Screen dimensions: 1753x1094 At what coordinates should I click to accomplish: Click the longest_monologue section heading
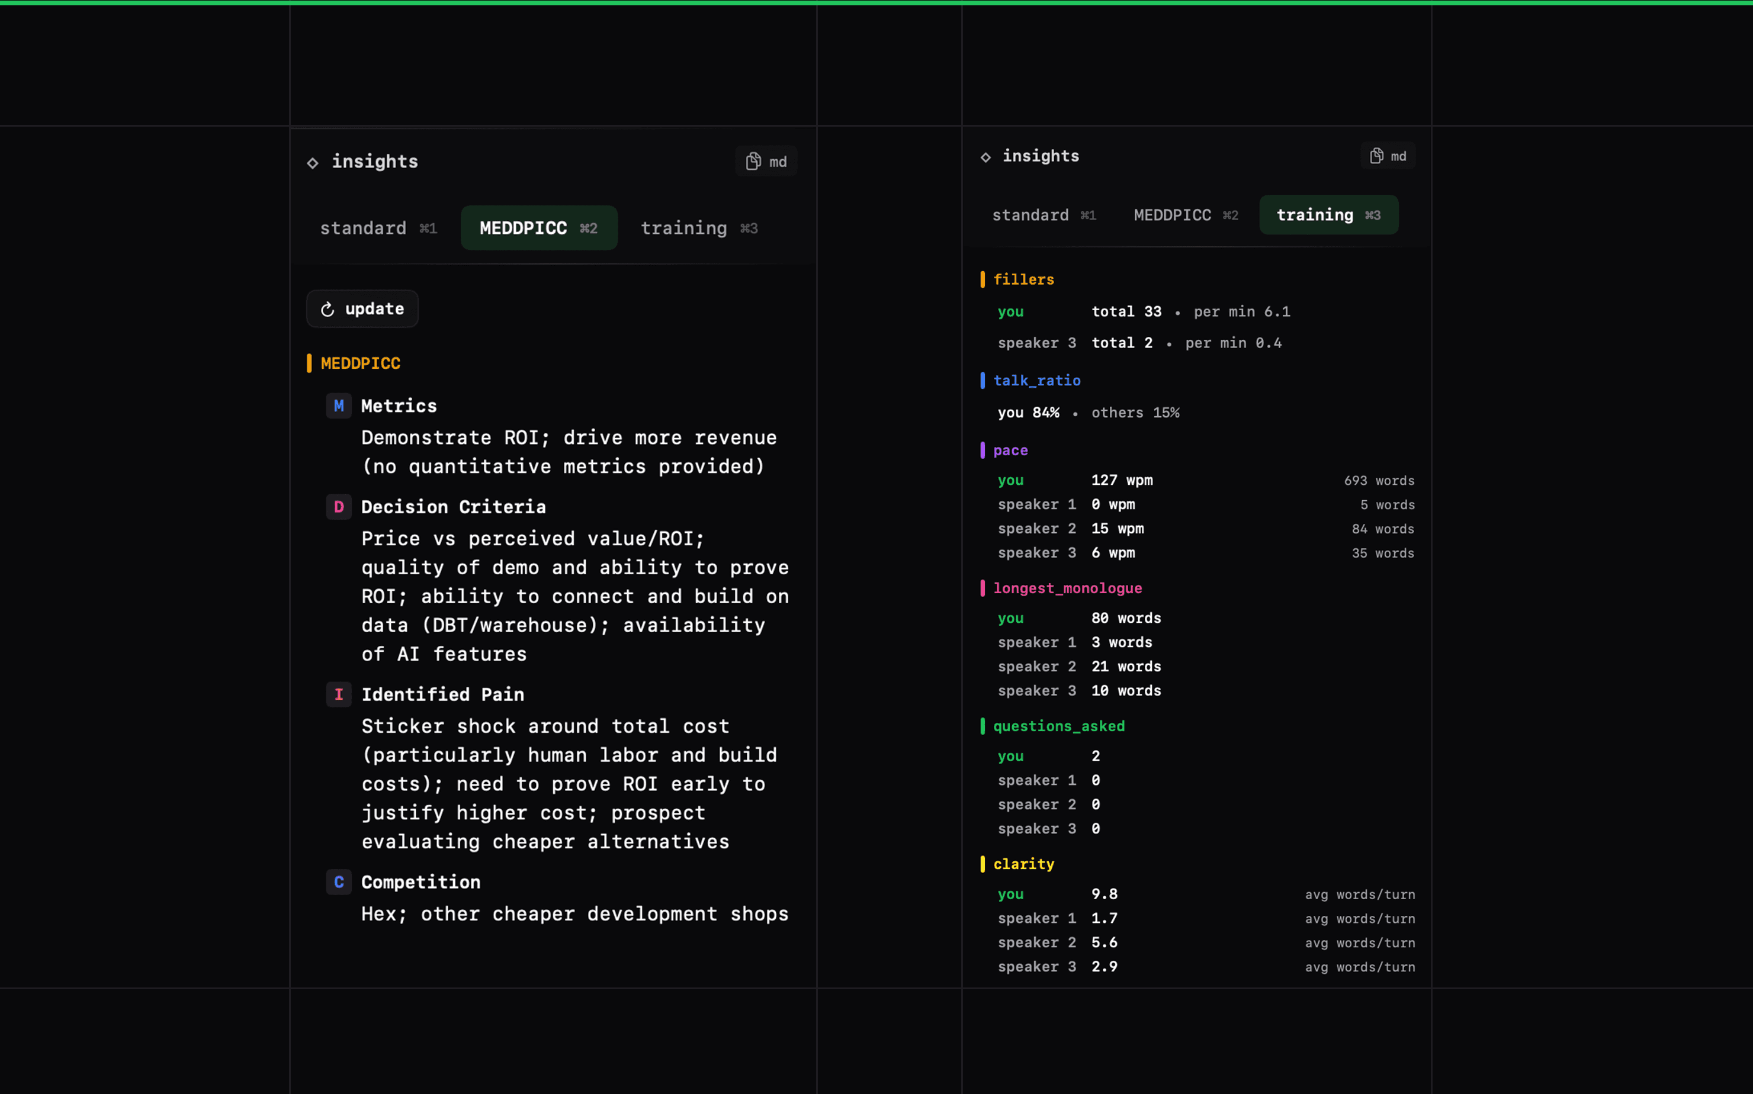click(1067, 588)
